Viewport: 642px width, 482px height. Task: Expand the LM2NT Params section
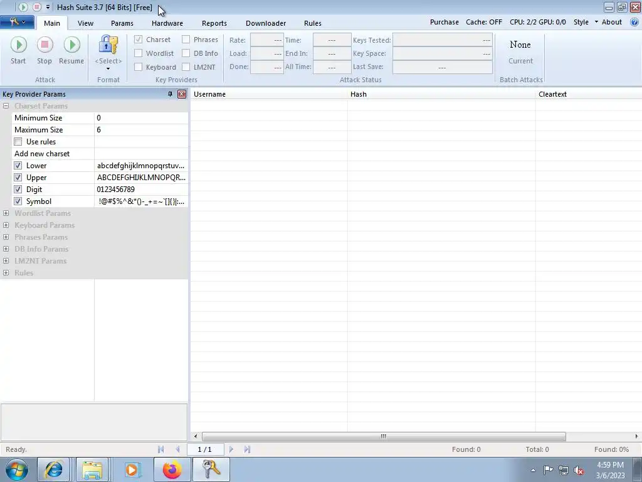point(6,260)
